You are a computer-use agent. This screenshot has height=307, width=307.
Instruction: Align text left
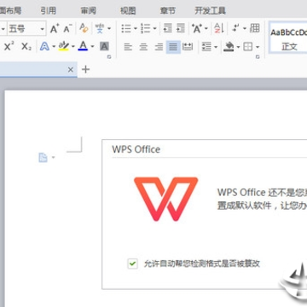point(128,47)
